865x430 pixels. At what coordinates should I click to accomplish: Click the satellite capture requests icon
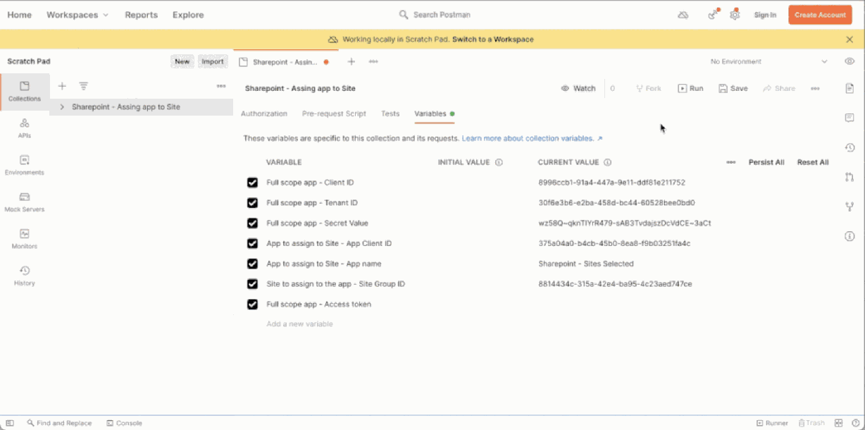[x=713, y=15]
